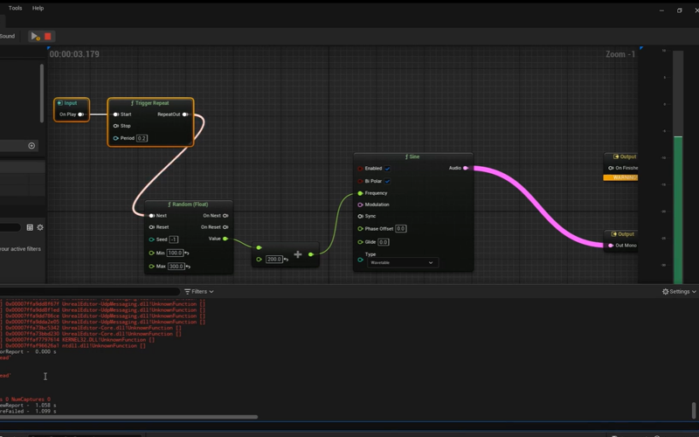Click the Frequency pin on Sine node
Image resolution: width=699 pixels, height=437 pixels.
(x=360, y=193)
